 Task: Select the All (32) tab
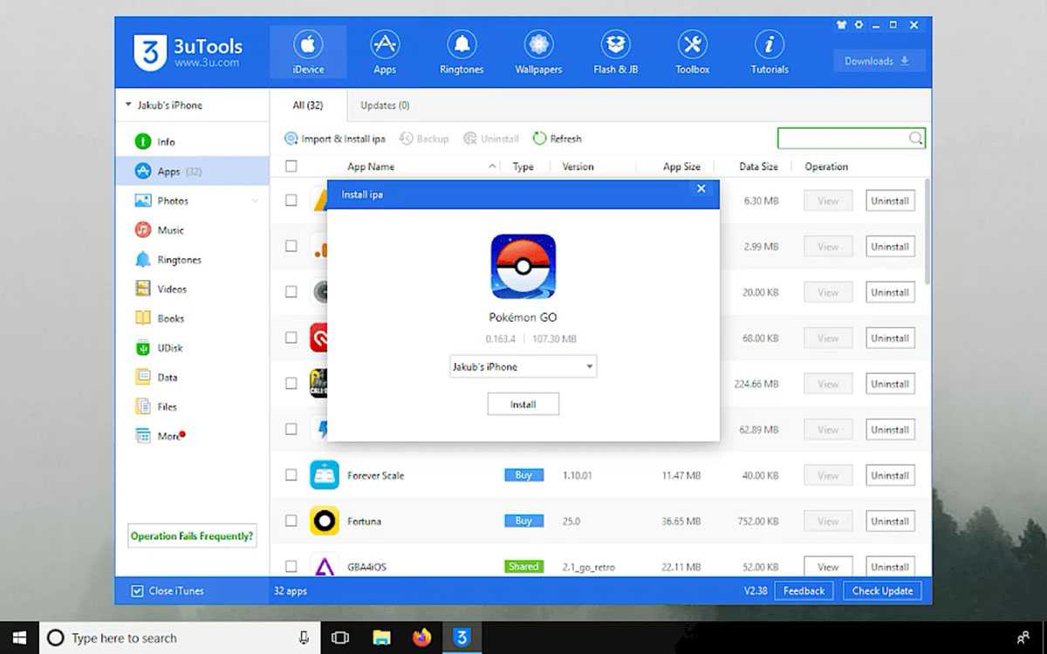307,106
